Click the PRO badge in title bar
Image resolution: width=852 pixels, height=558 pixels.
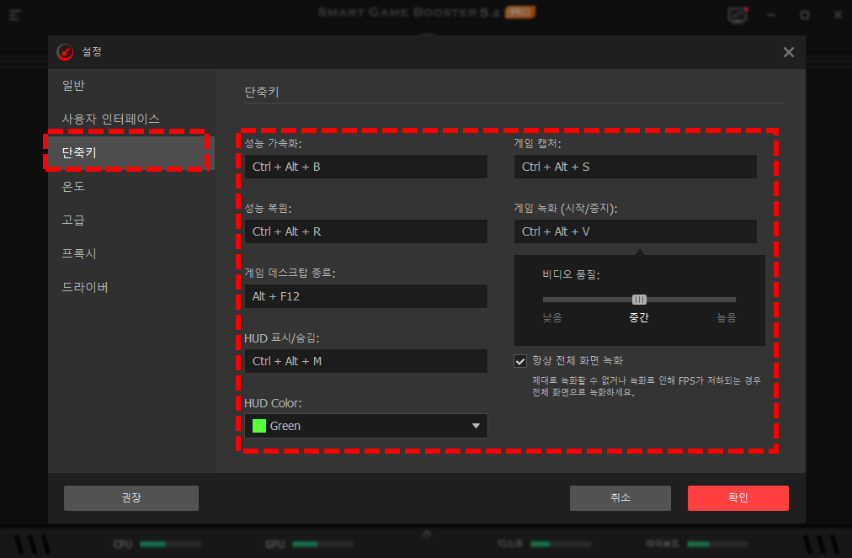click(x=520, y=12)
